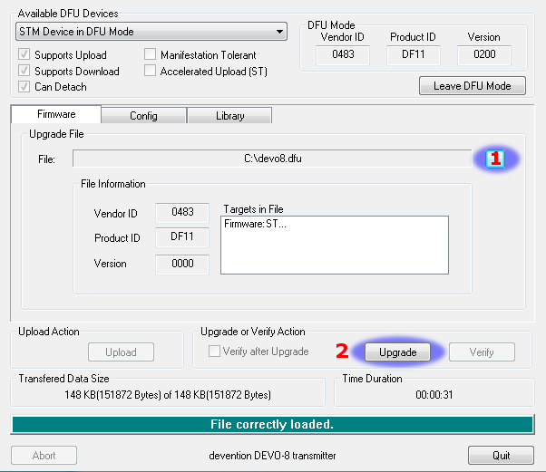
Task: Click the Upgrade button
Action: click(x=397, y=352)
